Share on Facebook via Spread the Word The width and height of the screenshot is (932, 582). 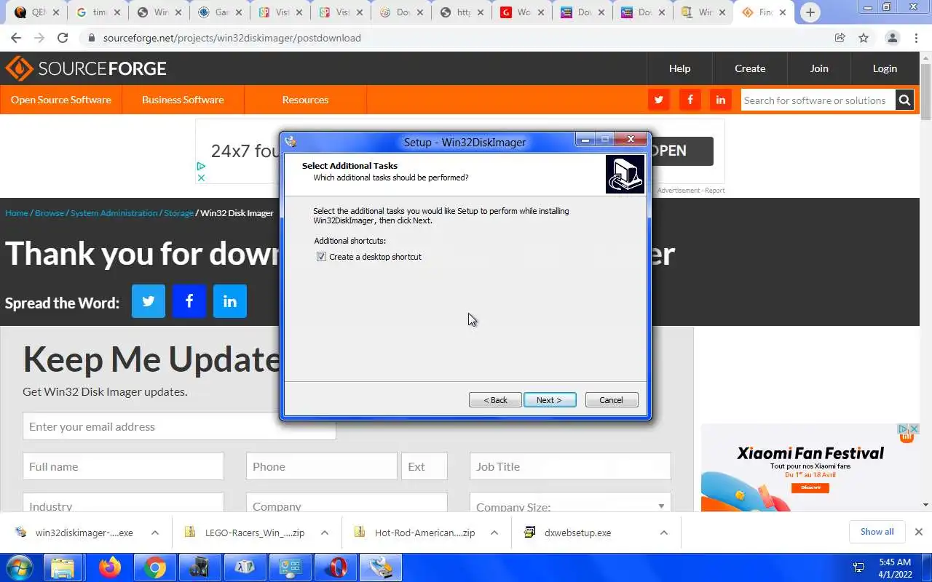(189, 301)
